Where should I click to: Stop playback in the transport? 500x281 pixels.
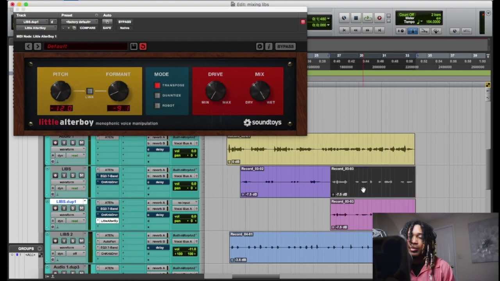(x=356, y=18)
